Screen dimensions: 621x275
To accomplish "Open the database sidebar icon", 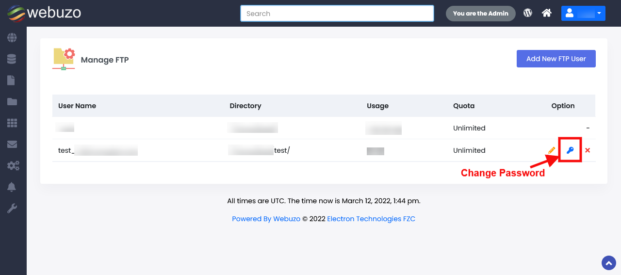I will point(12,59).
